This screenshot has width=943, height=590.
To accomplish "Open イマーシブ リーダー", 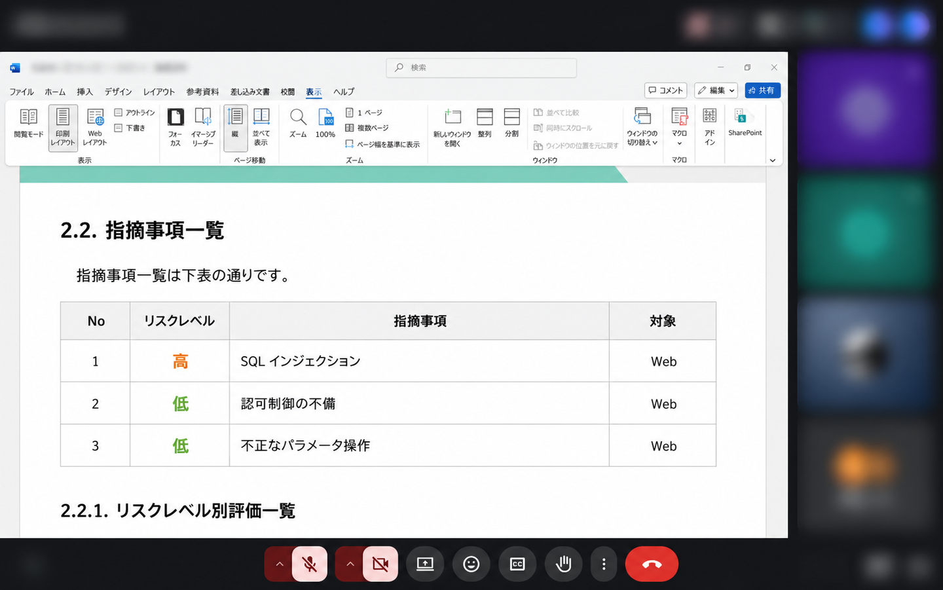I will pos(203,128).
